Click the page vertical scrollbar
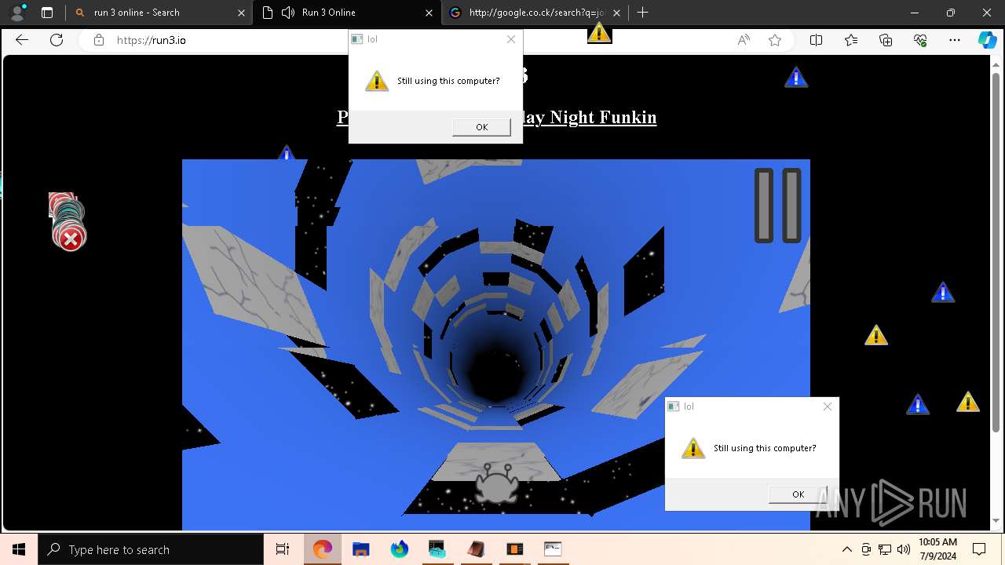 point(996,251)
